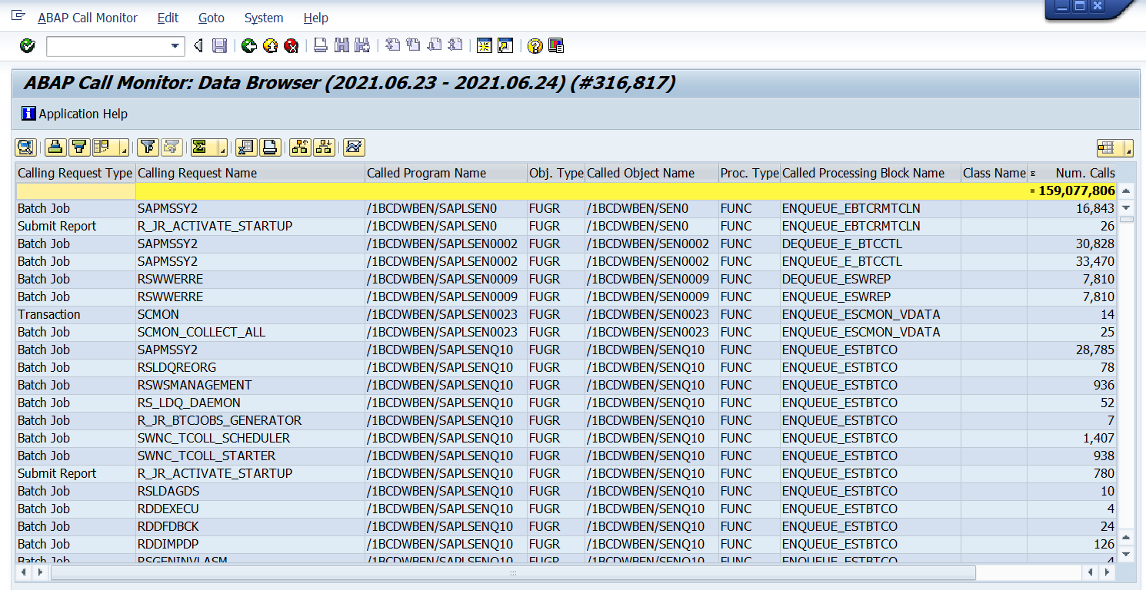The height and width of the screenshot is (590, 1146).
Task: Open the ABAP Call Monitor menu
Action: (87, 18)
